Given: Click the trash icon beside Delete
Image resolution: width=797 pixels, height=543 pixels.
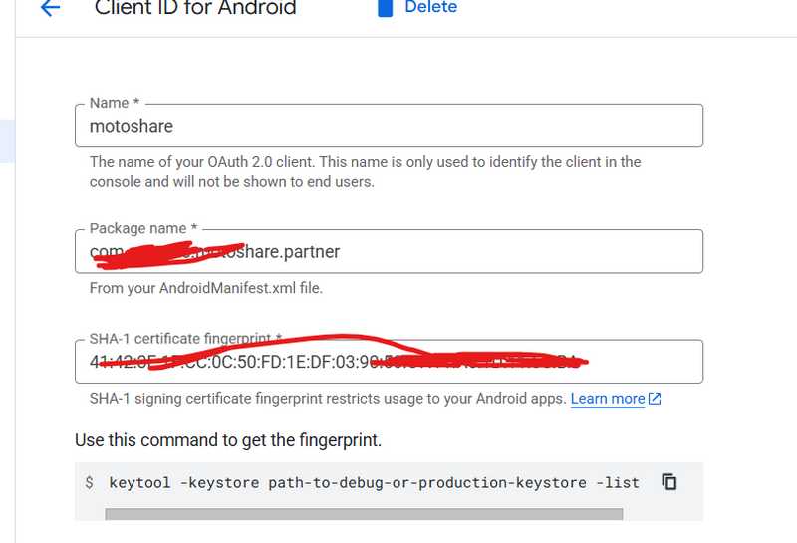Looking at the screenshot, I should click(x=384, y=8).
